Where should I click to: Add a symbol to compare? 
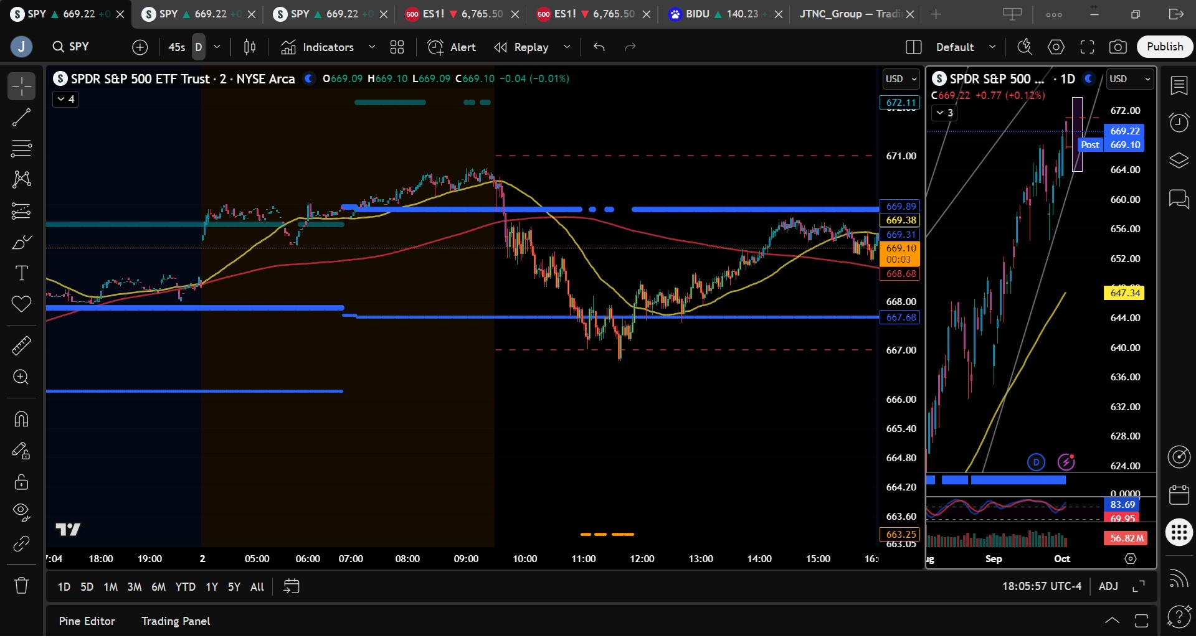[140, 47]
